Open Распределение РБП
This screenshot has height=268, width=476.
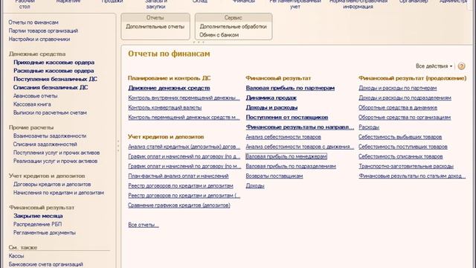coord(37,224)
